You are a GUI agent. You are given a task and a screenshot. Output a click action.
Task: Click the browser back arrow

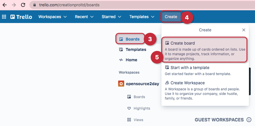pos(5,5)
